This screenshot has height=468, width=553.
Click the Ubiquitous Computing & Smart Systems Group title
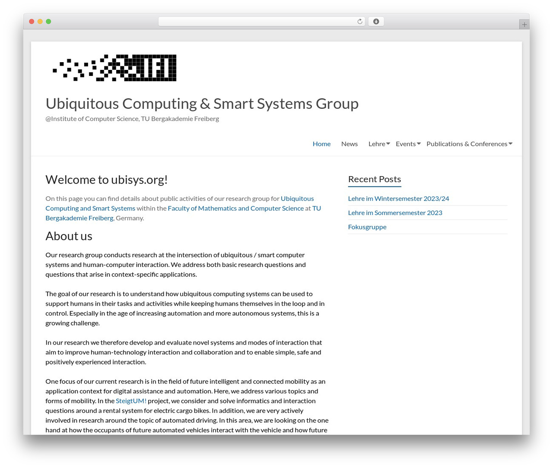202,104
